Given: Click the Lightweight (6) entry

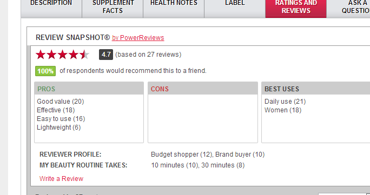Looking at the screenshot, I should click(59, 127).
